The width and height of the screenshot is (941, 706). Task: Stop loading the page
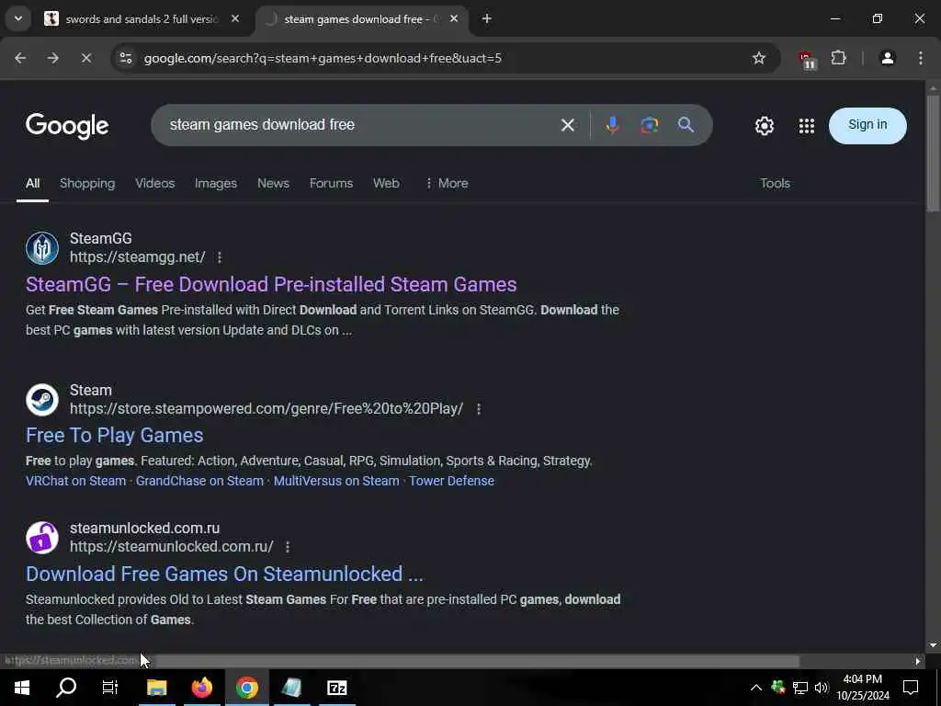[x=85, y=58]
